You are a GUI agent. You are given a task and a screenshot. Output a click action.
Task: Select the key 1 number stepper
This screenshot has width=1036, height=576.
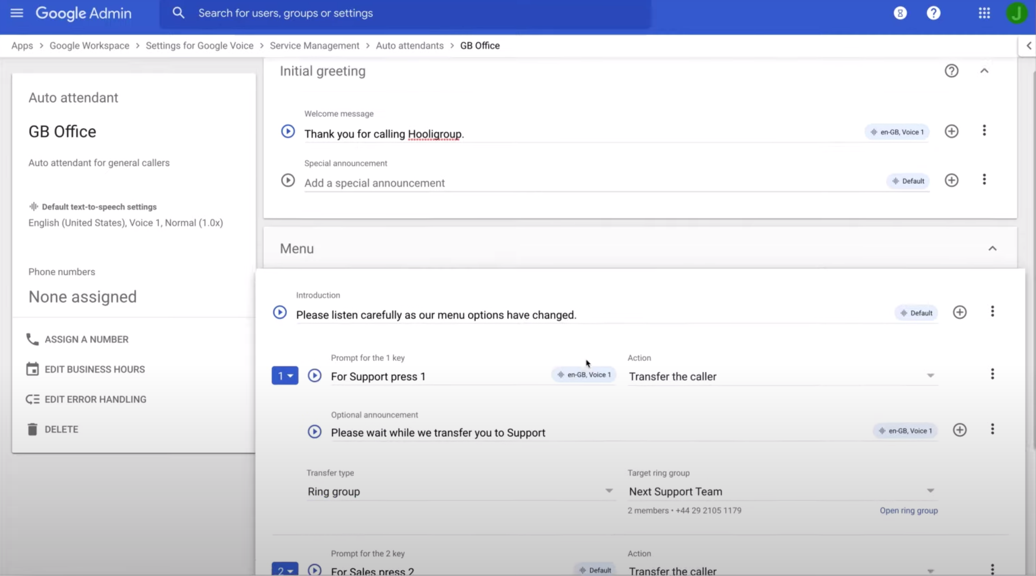coord(284,375)
